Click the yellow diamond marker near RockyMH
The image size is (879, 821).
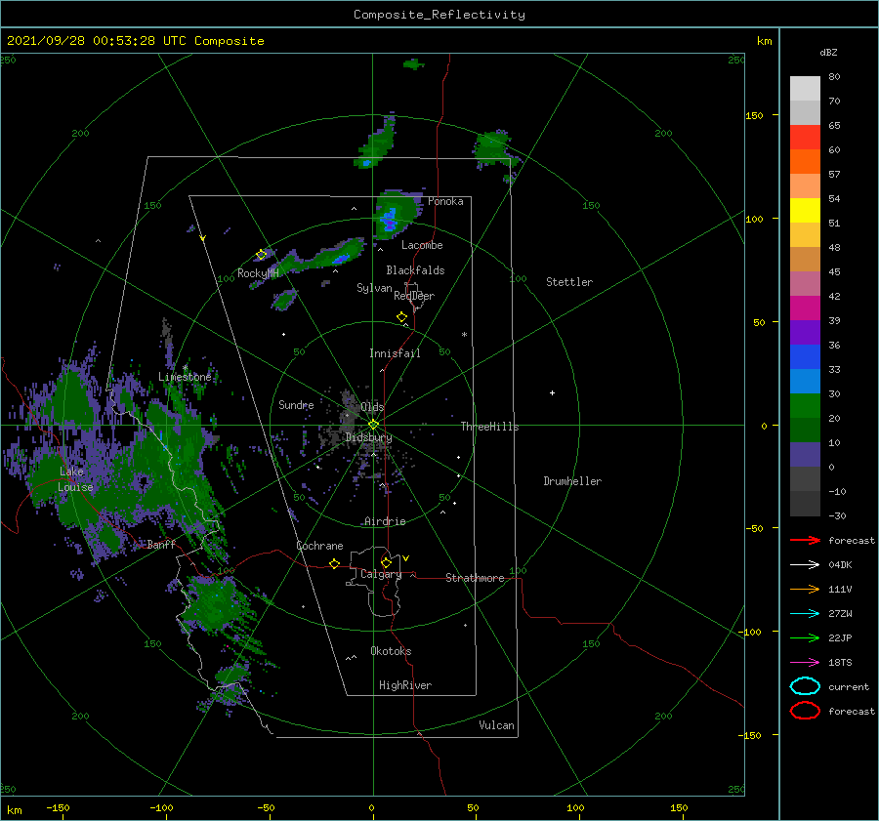pyautogui.click(x=261, y=255)
